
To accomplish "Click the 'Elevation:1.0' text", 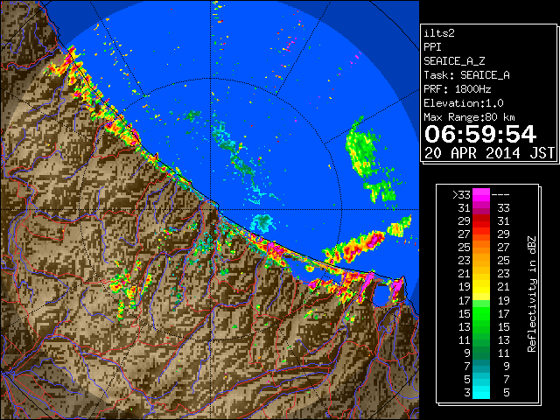I will tap(463, 103).
